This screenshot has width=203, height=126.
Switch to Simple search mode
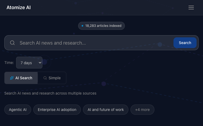pos(52,78)
